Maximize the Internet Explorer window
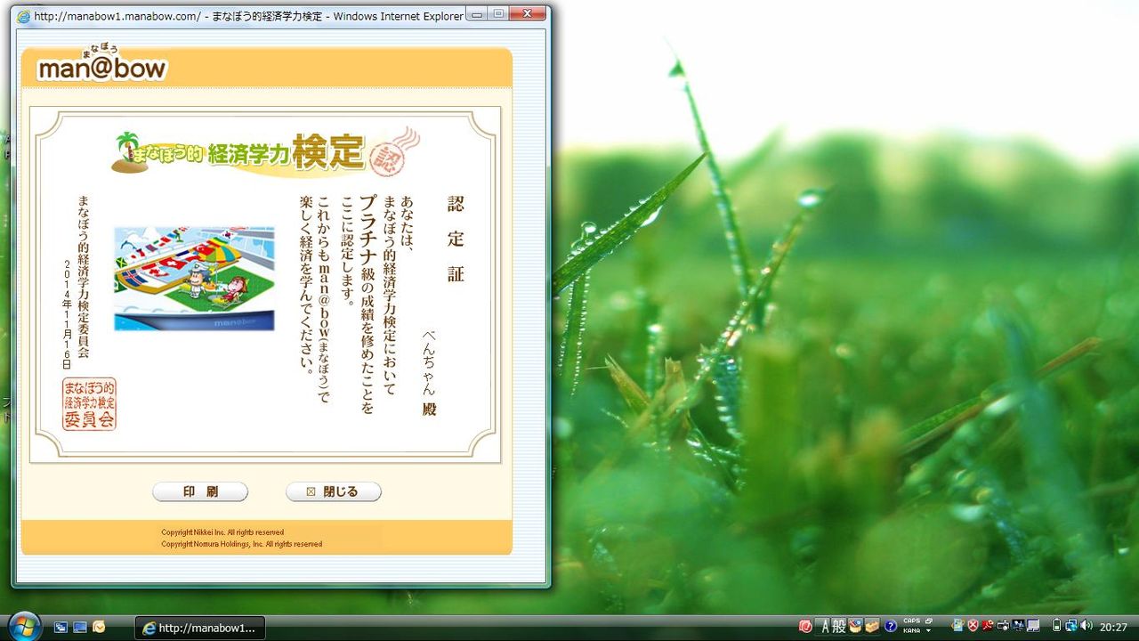The image size is (1139, 641). [498, 13]
